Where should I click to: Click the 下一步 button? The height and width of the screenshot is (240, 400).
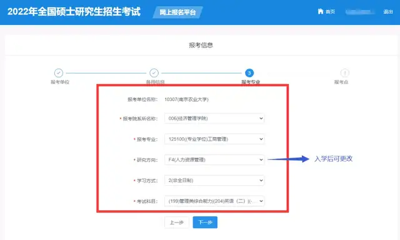[x=205, y=223]
